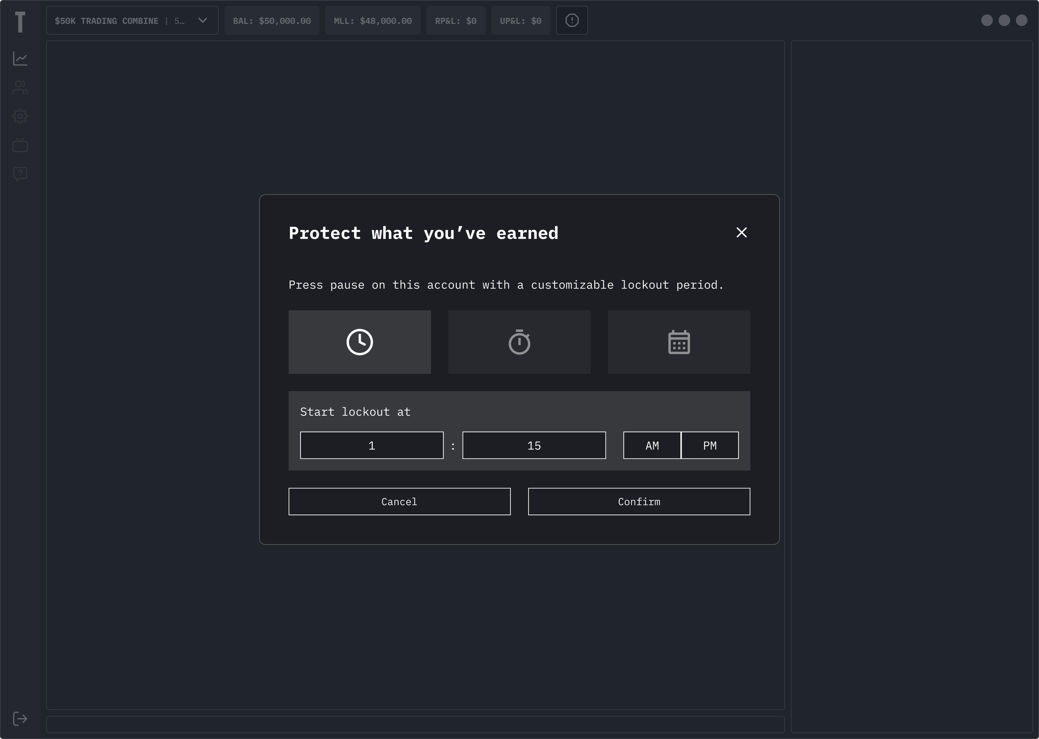This screenshot has width=1039, height=739.
Task: Choose PM for the lockout time
Action: click(x=710, y=446)
